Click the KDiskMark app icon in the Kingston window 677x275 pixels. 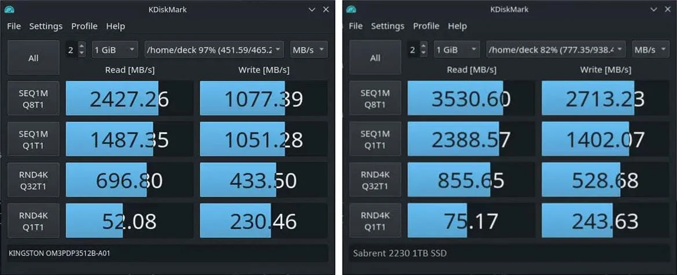[9, 10]
